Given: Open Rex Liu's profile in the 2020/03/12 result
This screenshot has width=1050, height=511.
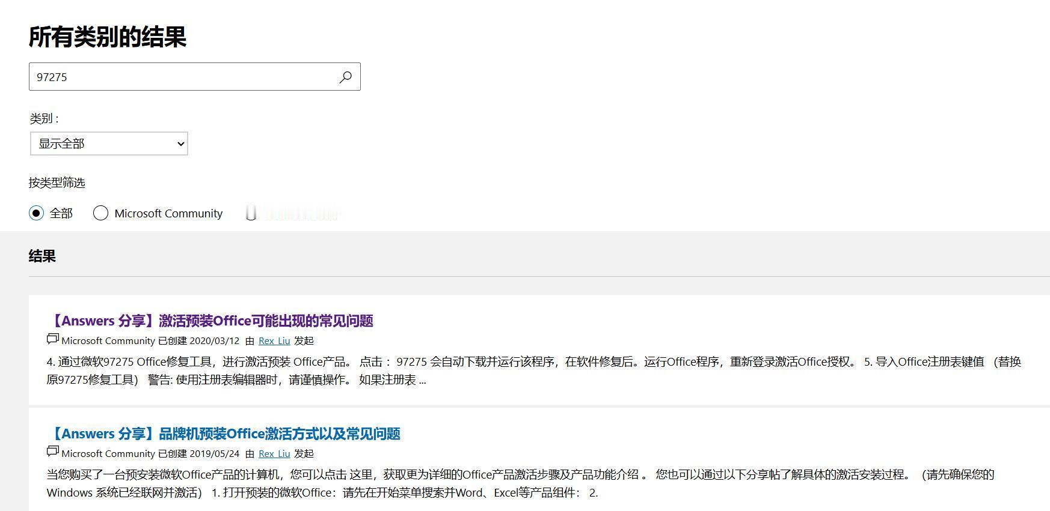Looking at the screenshot, I should [274, 340].
